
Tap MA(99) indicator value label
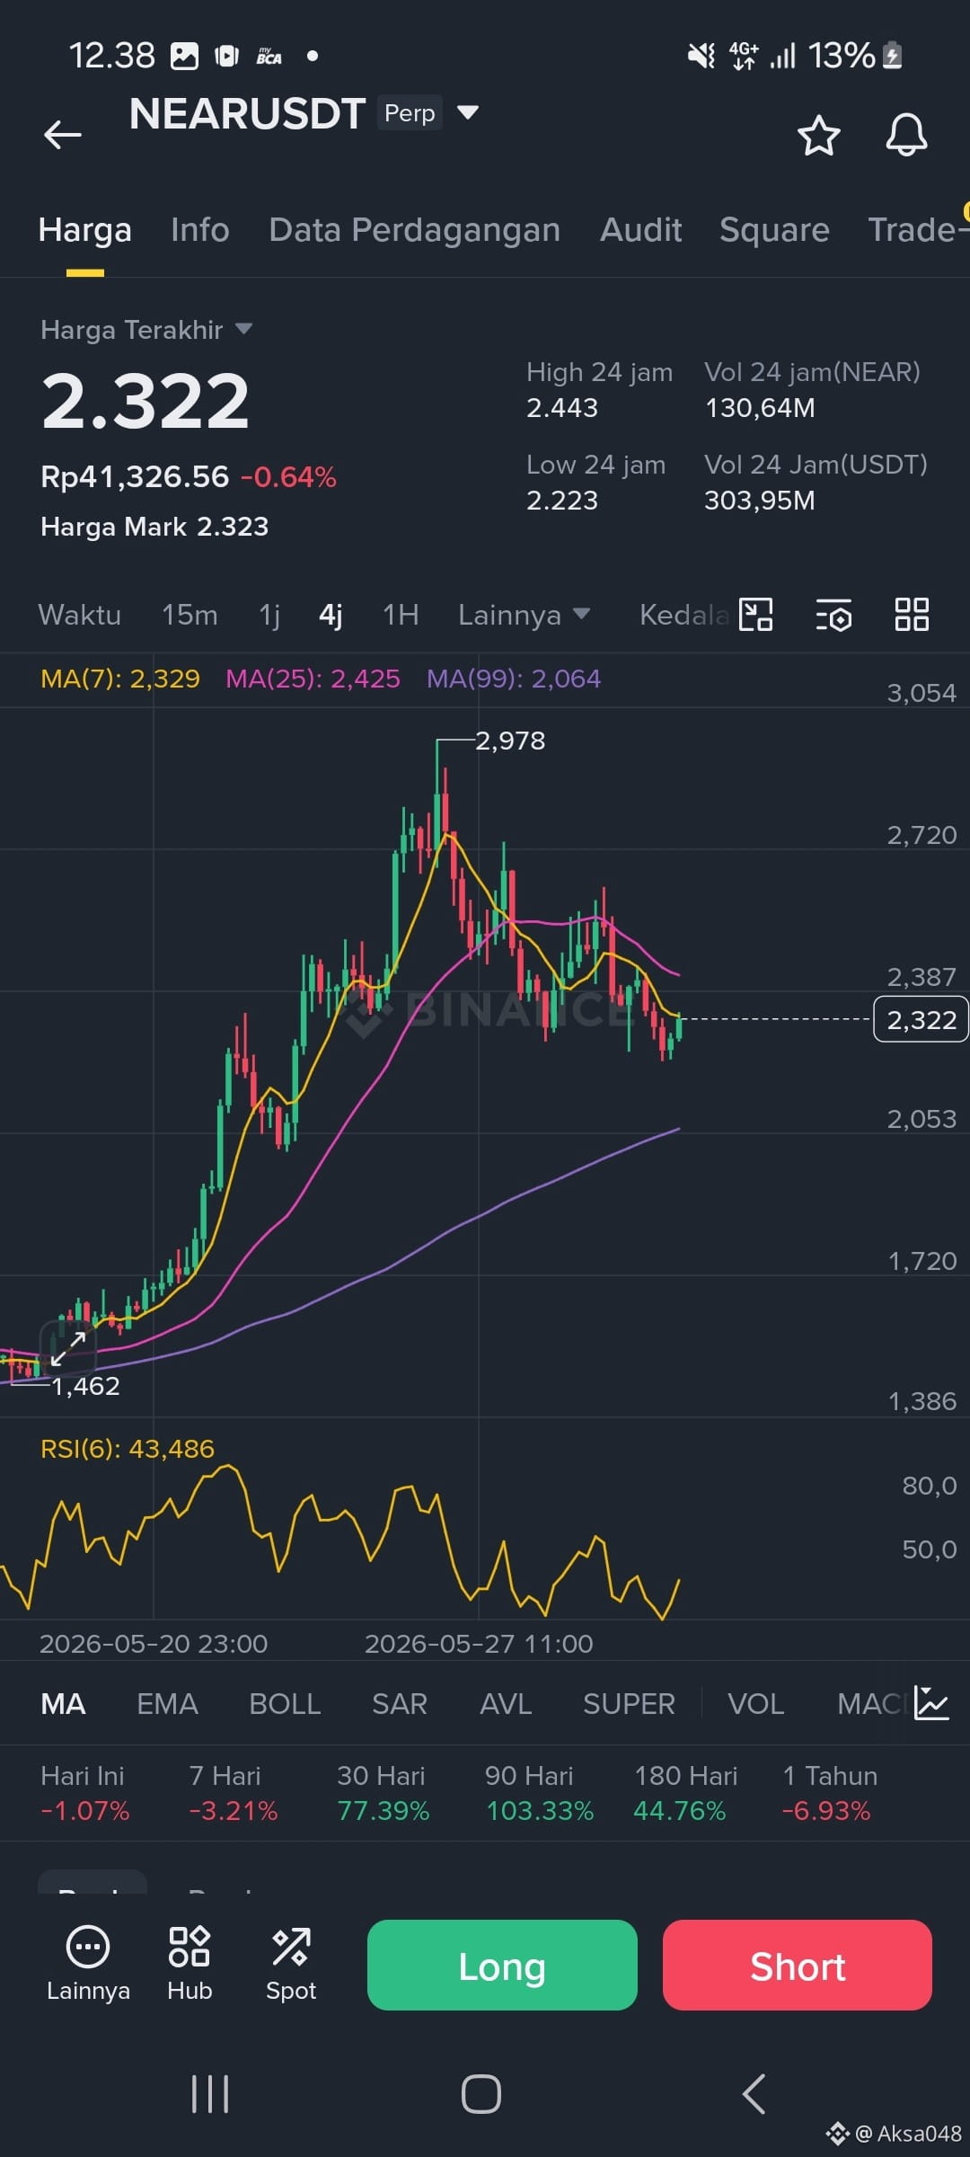coord(514,679)
